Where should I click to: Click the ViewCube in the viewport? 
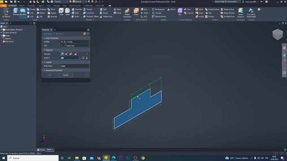(x=278, y=34)
